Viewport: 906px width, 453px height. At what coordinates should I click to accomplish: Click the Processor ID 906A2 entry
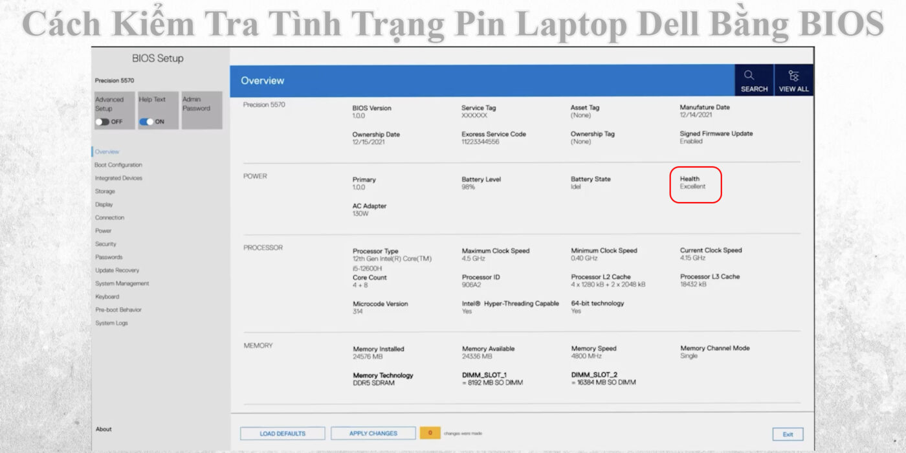481,281
